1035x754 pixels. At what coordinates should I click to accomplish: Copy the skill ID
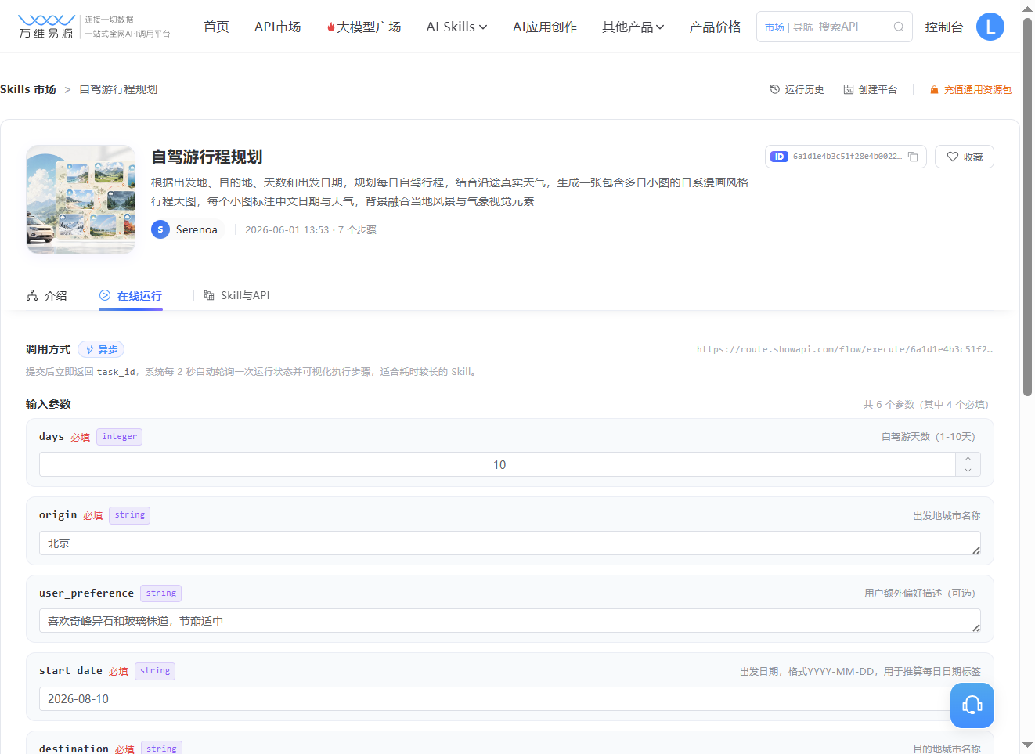point(913,157)
